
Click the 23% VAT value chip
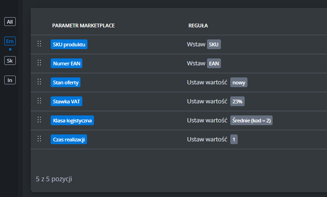pos(238,102)
